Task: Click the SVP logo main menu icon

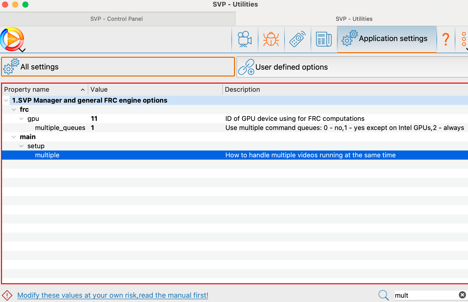Action: (12, 39)
